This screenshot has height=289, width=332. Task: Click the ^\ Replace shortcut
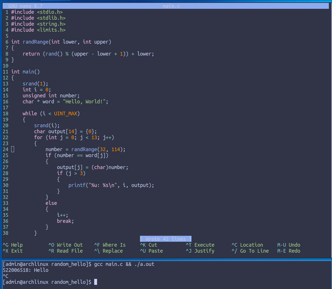pyautogui.click(x=108, y=251)
